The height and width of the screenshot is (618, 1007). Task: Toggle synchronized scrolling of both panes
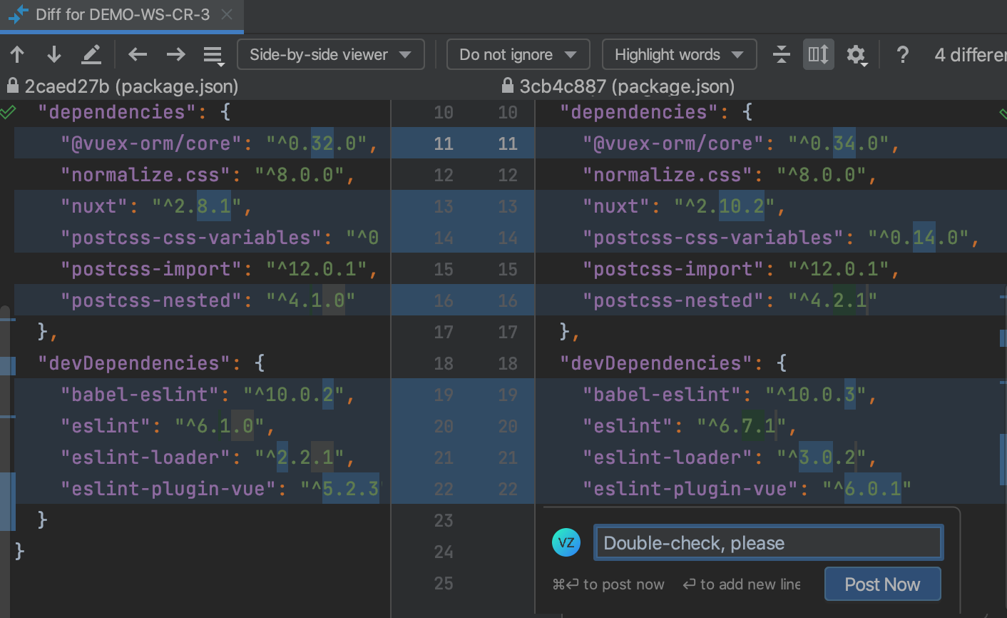pyautogui.click(x=818, y=54)
